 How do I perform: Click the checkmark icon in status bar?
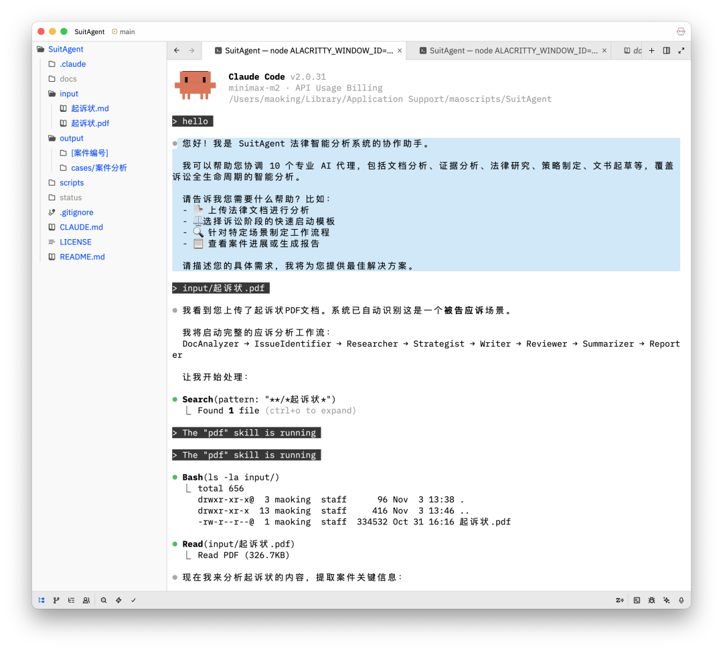pyautogui.click(x=133, y=600)
